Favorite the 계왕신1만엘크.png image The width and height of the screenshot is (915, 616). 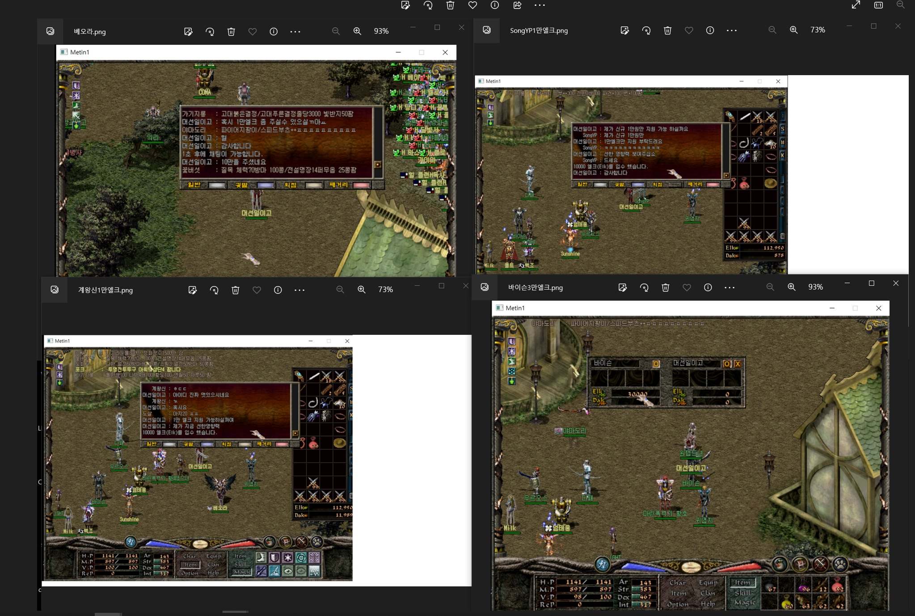(x=257, y=290)
